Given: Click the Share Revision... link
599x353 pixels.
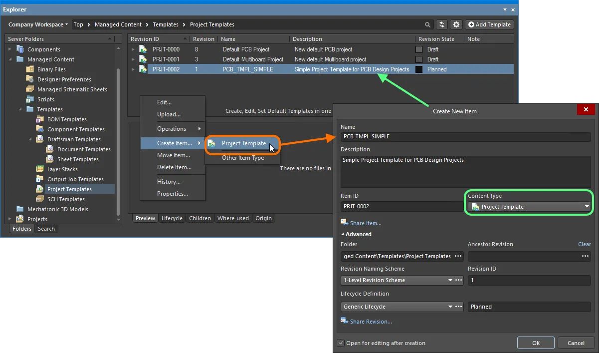Looking at the screenshot, I should tap(371, 322).
